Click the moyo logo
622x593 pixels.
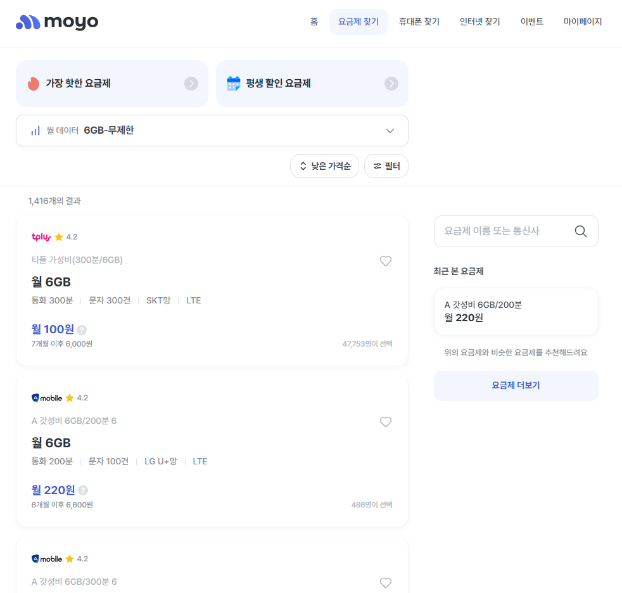click(57, 22)
